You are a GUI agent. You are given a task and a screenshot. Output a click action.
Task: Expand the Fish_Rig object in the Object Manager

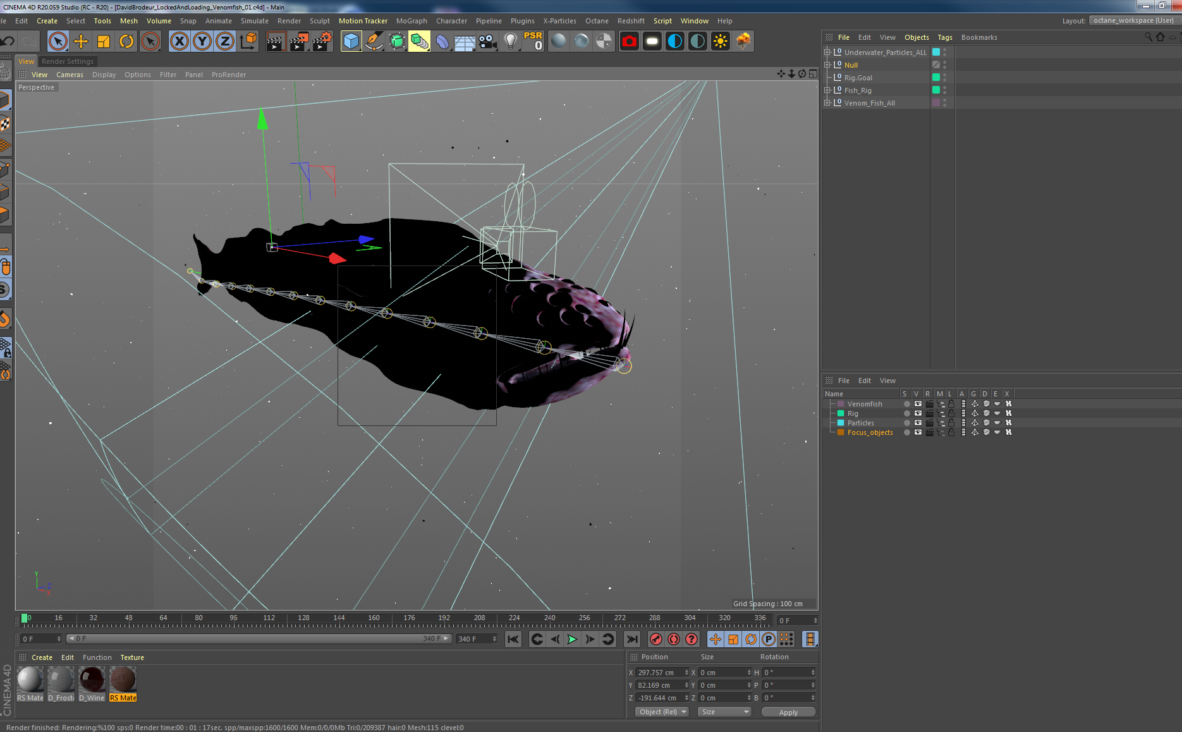point(828,90)
